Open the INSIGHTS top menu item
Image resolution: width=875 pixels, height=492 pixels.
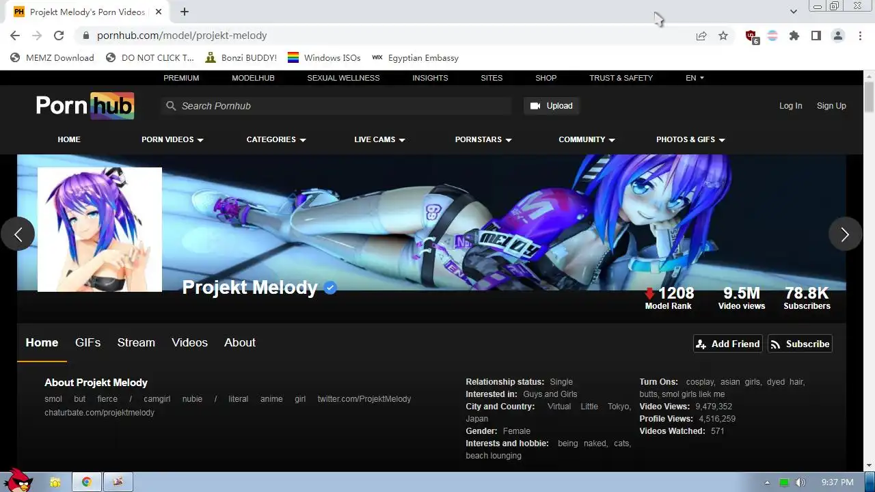pos(430,78)
